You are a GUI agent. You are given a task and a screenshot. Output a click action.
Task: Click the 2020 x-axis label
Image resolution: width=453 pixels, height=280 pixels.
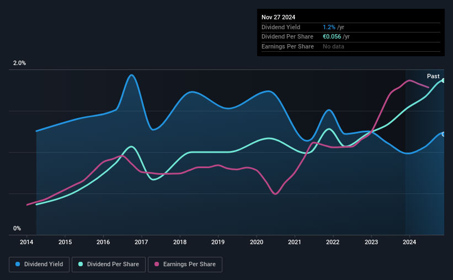(256, 242)
